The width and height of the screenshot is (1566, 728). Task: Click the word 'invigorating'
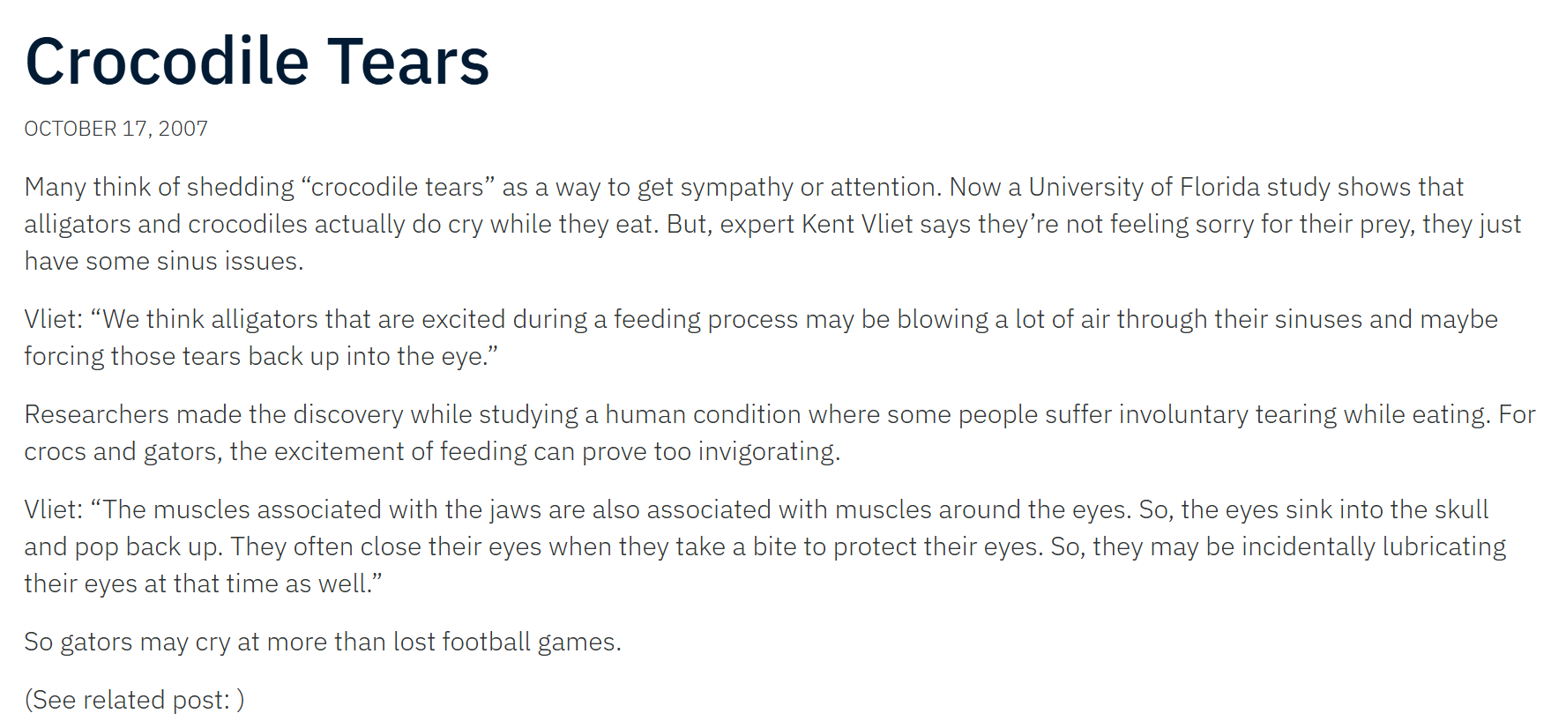tap(767, 451)
